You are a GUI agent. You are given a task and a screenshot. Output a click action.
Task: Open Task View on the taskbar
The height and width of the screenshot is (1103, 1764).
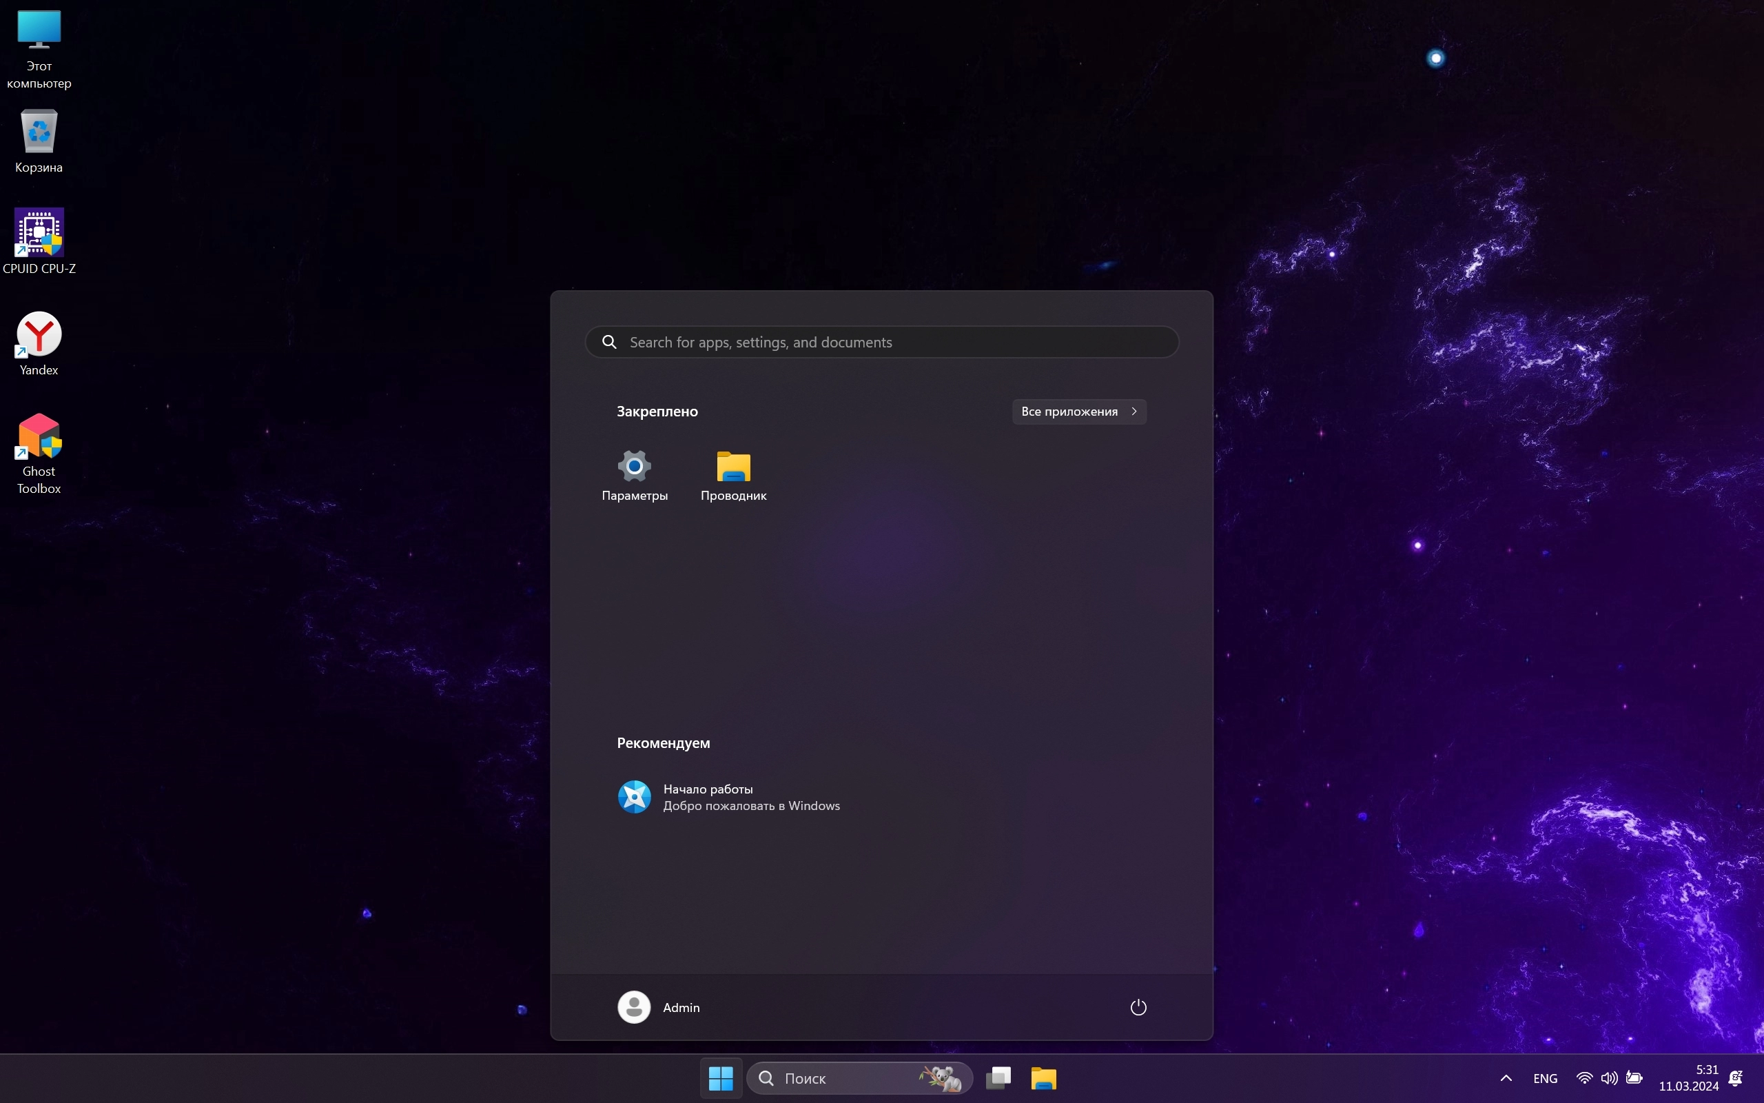998,1078
